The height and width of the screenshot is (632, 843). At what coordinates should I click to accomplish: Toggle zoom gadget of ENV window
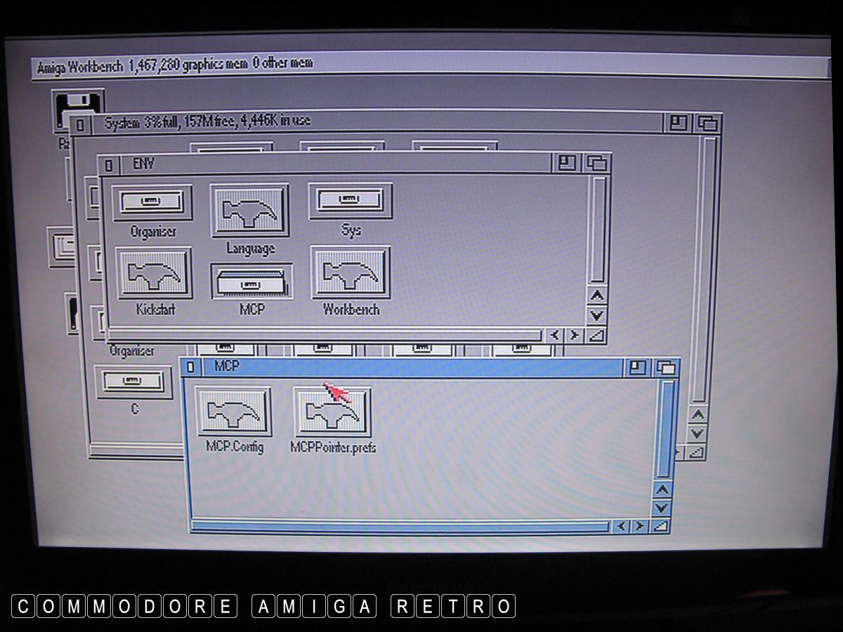tap(567, 164)
